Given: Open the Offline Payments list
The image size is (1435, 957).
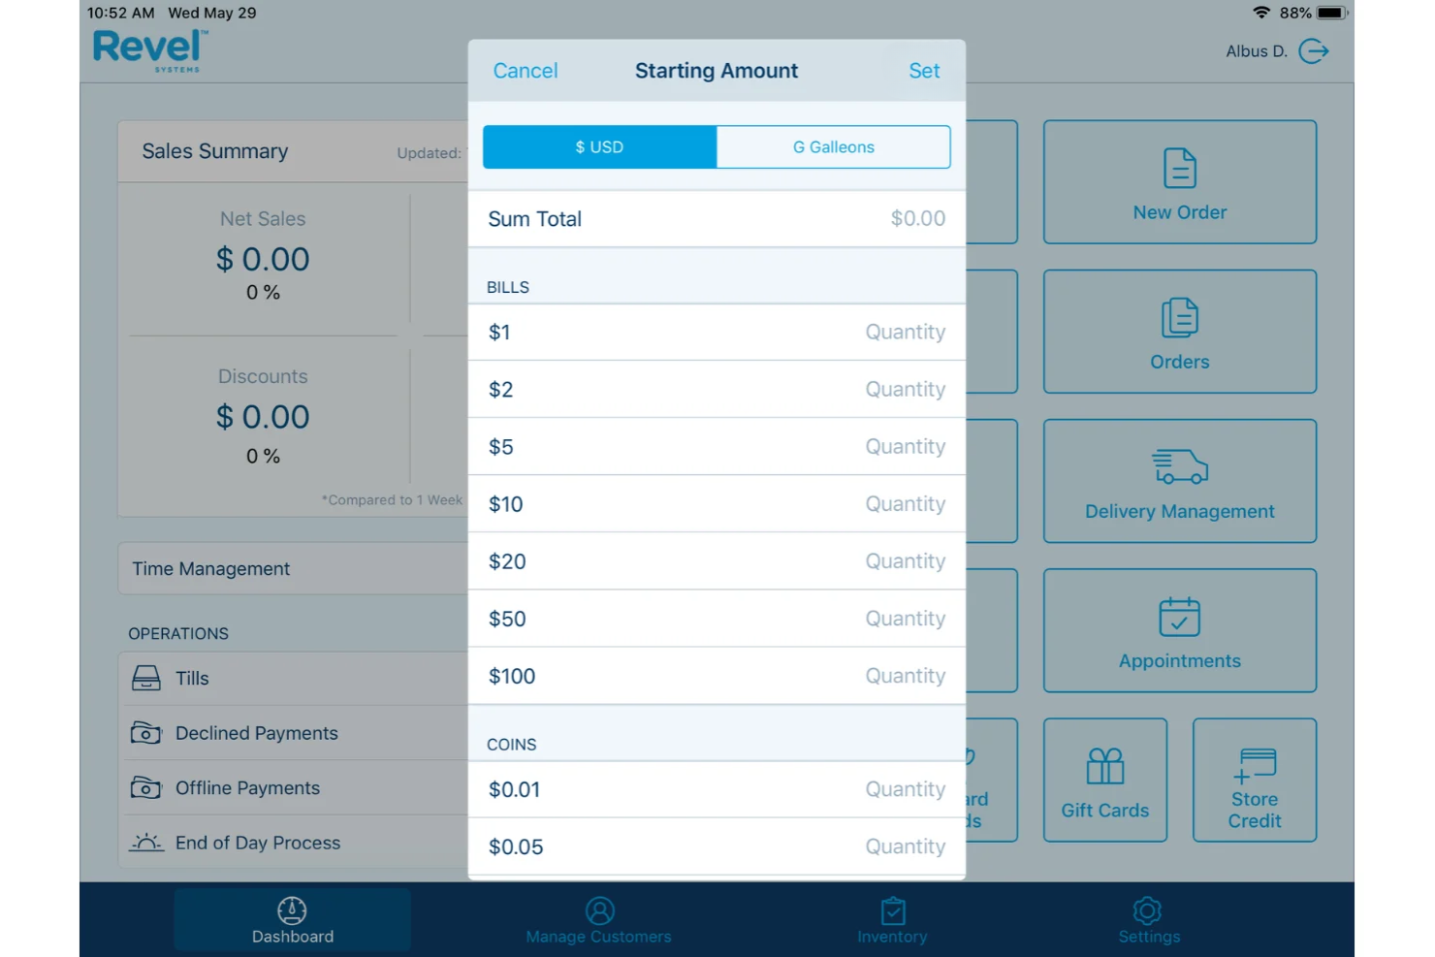Looking at the screenshot, I should (x=247, y=787).
